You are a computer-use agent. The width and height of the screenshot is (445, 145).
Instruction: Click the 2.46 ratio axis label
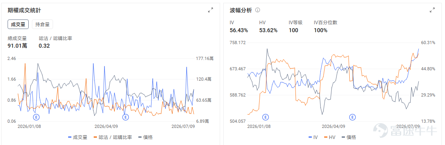[x=12, y=58]
